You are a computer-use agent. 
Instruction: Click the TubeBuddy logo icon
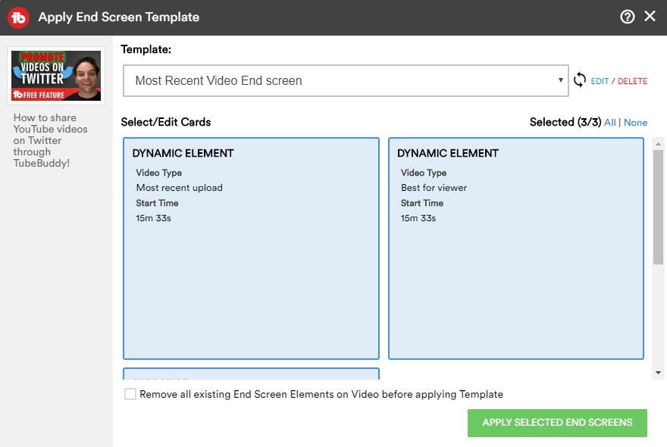click(x=18, y=17)
